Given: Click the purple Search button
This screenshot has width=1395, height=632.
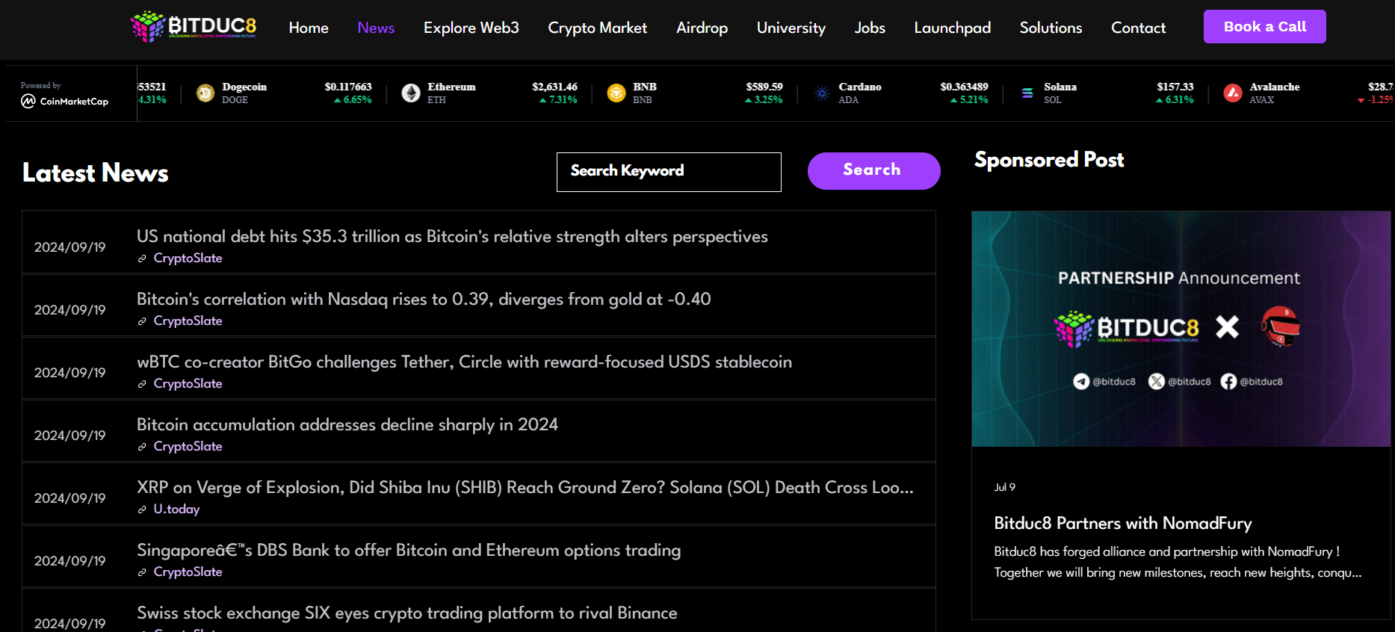Looking at the screenshot, I should pos(873,171).
